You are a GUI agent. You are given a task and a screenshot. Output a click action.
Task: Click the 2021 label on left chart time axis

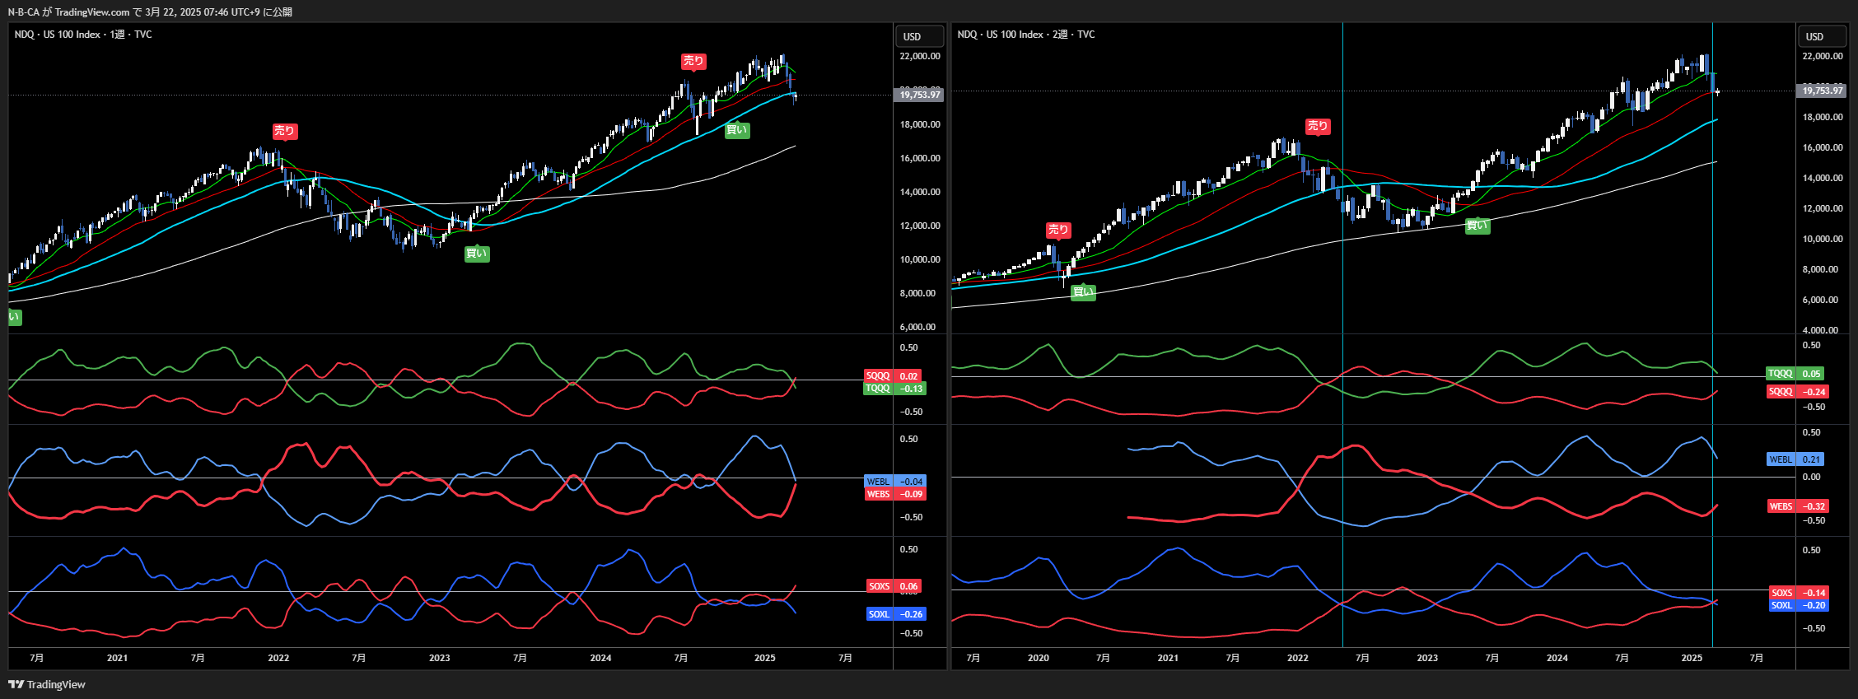(118, 658)
